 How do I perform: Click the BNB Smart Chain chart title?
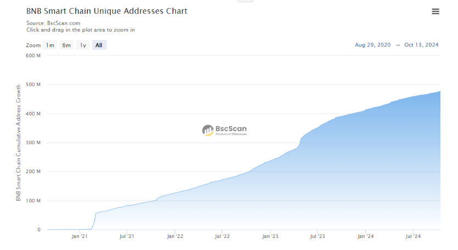click(x=107, y=11)
